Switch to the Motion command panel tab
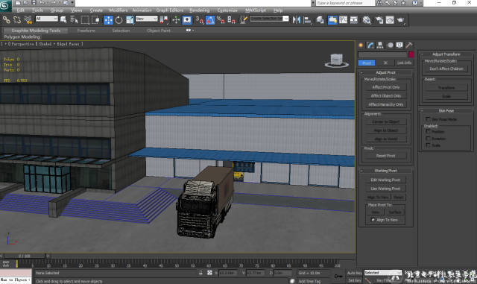The image size is (477, 284). point(390,45)
